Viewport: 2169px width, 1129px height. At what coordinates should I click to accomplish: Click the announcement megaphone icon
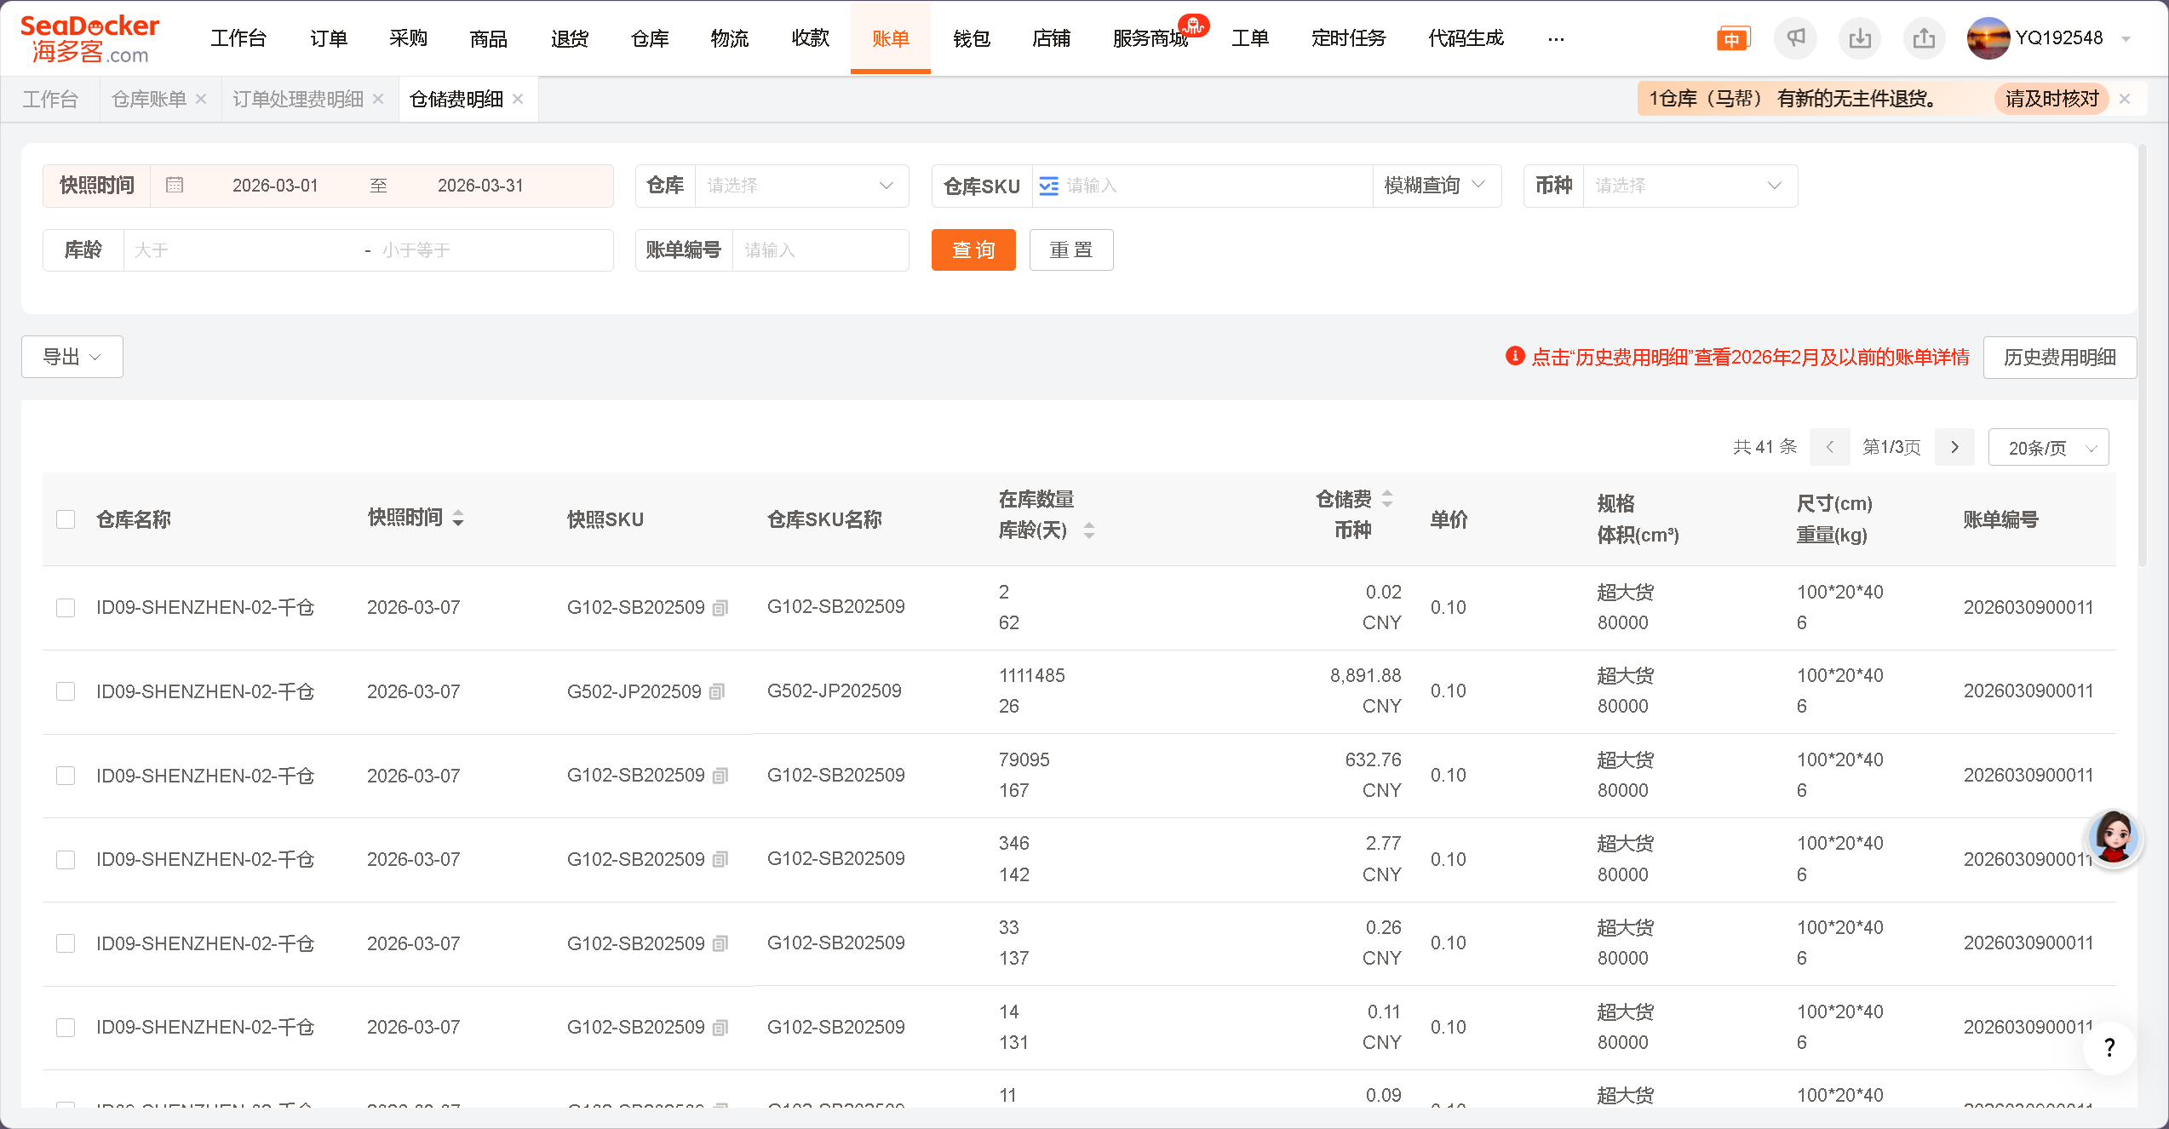tap(1795, 38)
